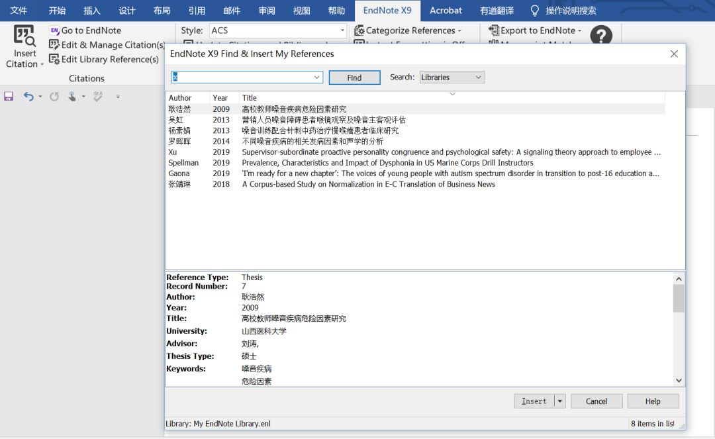715x439 pixels.
Task: Click the Redo icon
Action: click(x=54, y=96)
